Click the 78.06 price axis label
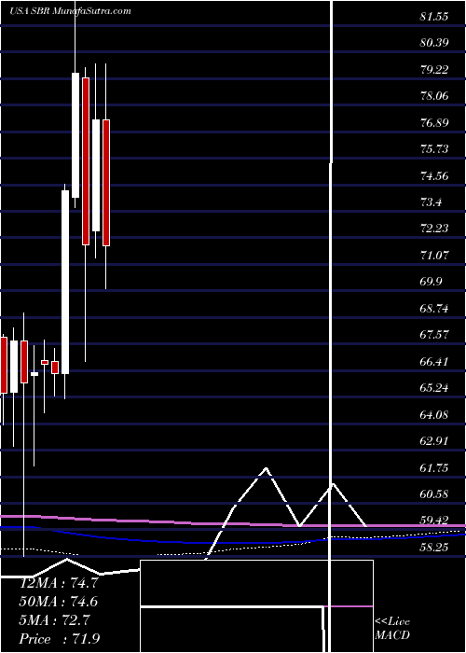466x653 pixels. 434,96
